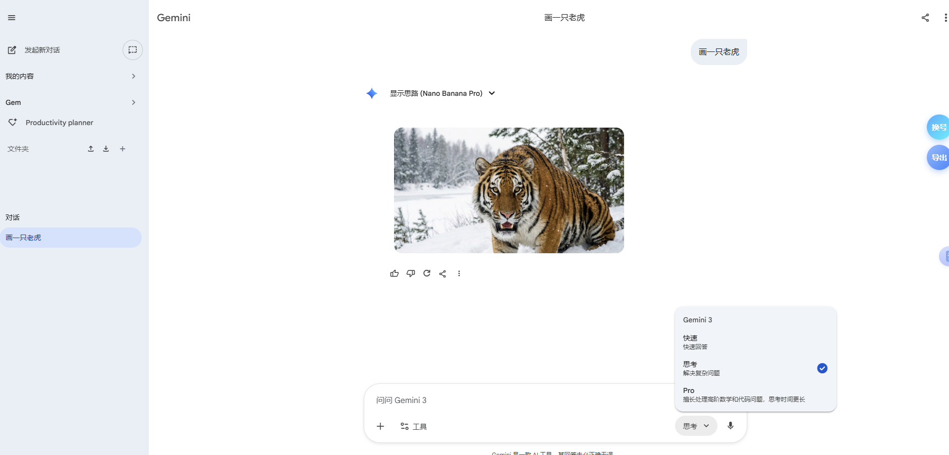949x455 pixels.
Task: Click the thumbs up icon
Action: click(x=395, y=273)
